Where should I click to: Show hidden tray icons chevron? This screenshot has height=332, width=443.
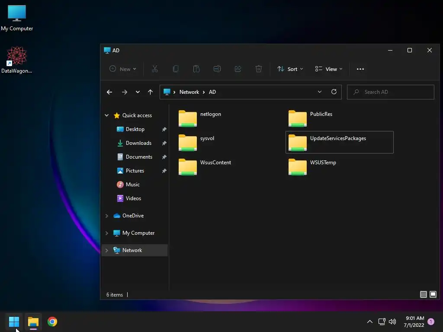369,322
